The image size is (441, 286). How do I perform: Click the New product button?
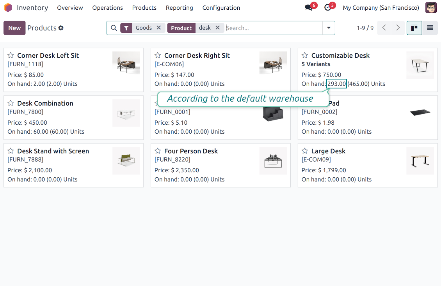[x=14, y=28]
